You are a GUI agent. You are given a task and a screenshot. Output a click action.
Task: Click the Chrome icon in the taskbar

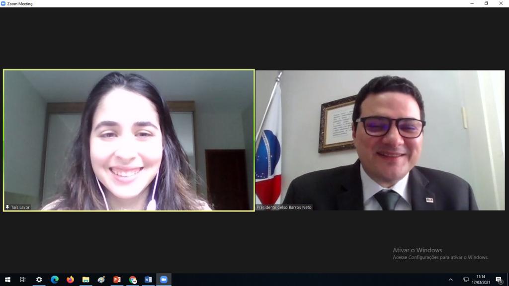[133, 280]
